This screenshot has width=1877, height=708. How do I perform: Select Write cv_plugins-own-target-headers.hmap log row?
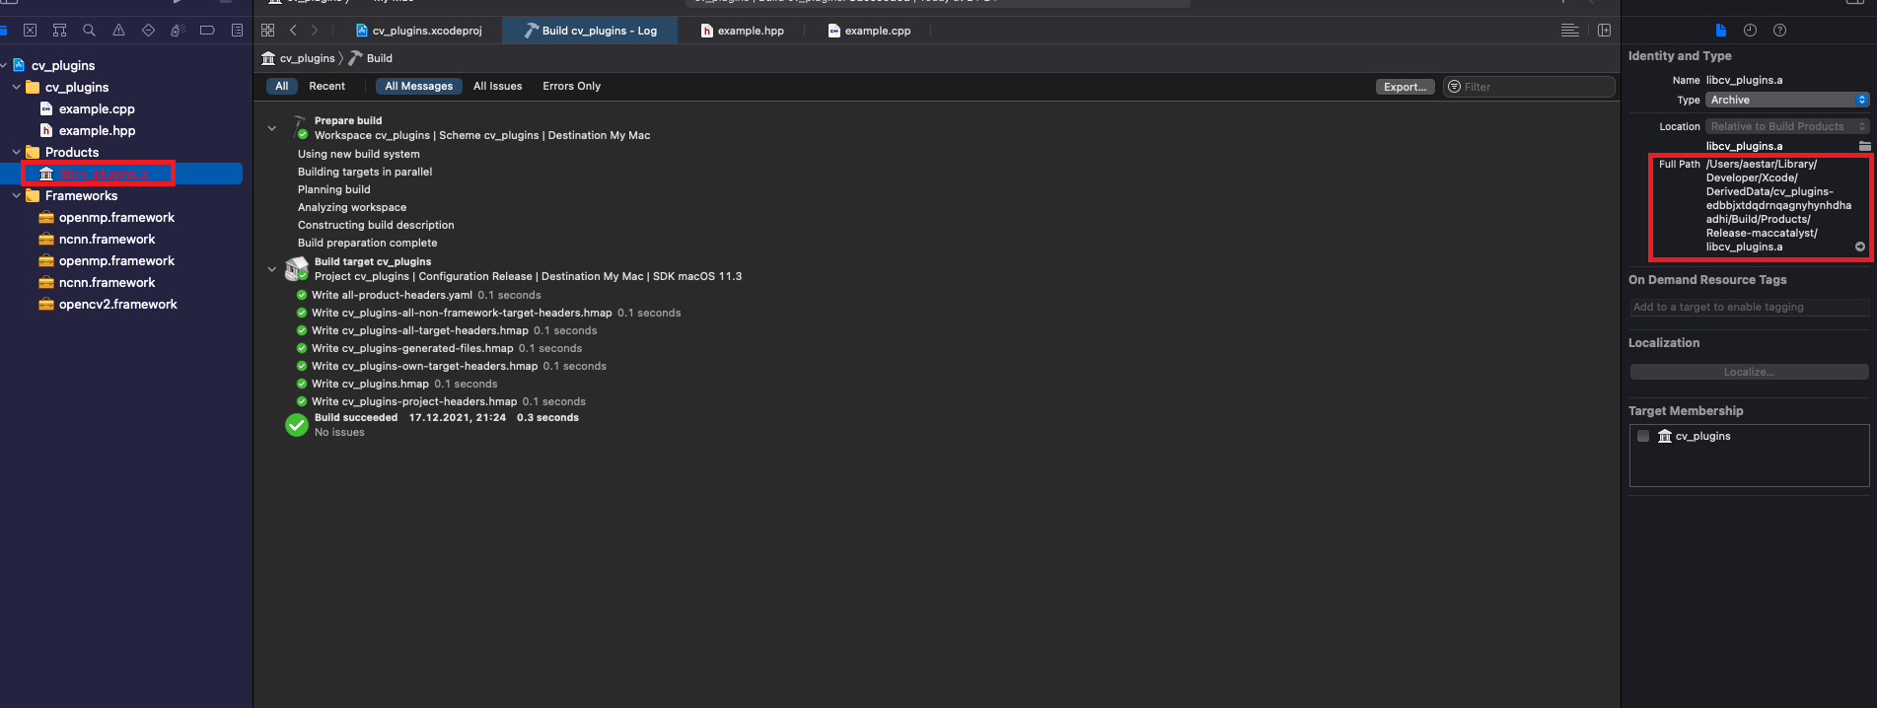(x=459, y=366)
